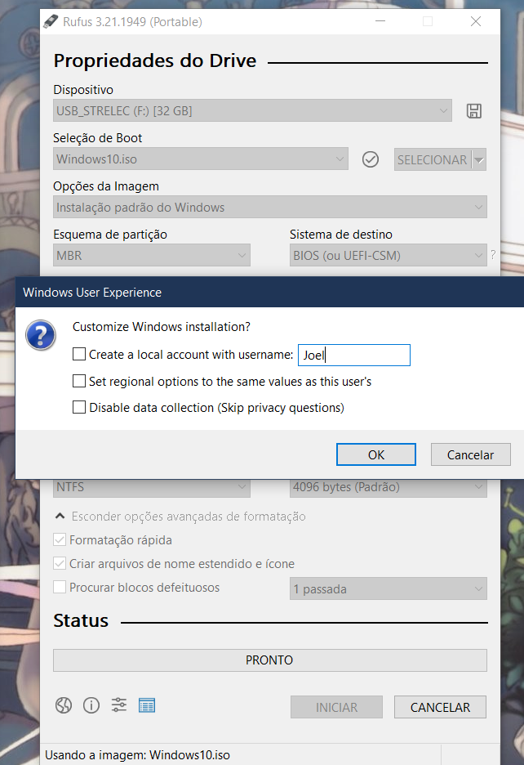The image size is (524, 765).
Task: Click the PRONTO status progress bar
Action: coord(270,660)
